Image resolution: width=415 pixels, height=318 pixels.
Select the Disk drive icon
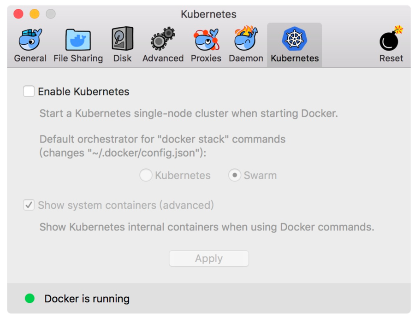122,39
